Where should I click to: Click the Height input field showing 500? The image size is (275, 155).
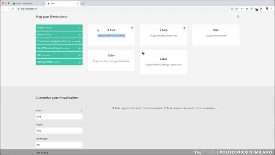(59, 130)
